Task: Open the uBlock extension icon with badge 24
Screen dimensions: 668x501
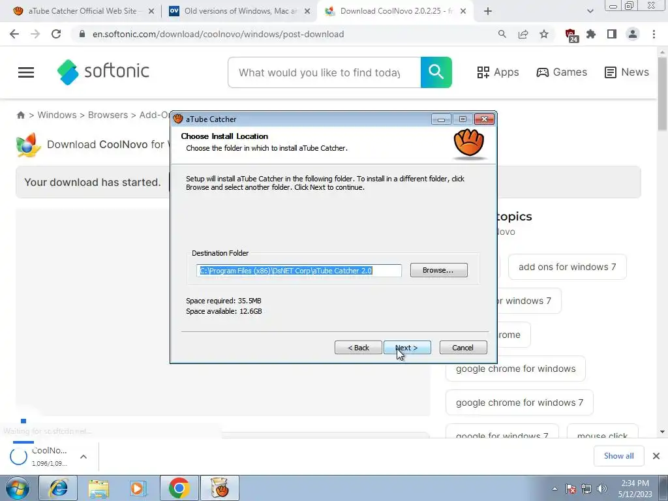Action: click(x=571, y=35)
